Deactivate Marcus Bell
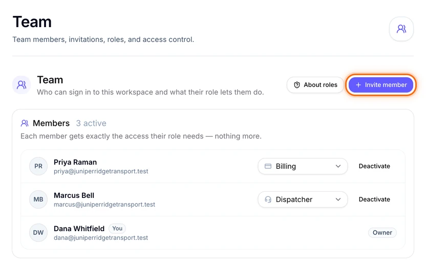Screen dimensions: 426x270 click(x=374, y=199)
